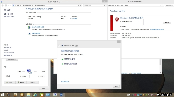Click the 疑難排解問題 link in Network Center

[x=36, y=33]
